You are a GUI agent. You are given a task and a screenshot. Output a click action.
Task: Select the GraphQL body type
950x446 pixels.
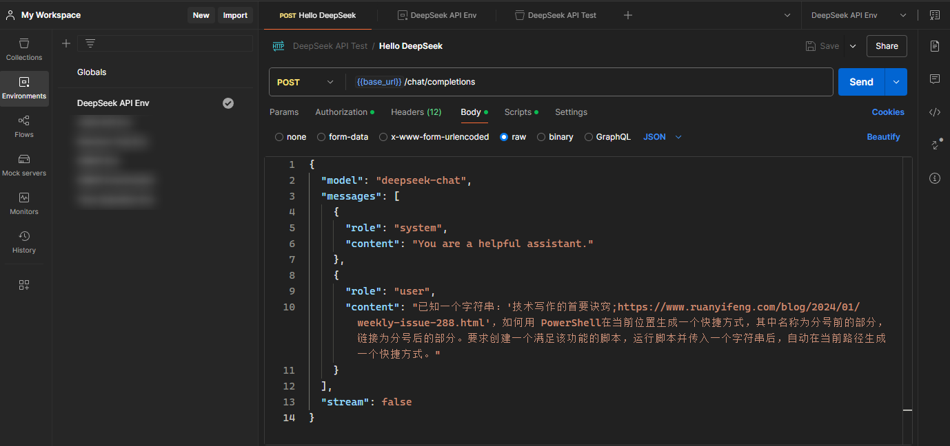pos(589,137)
